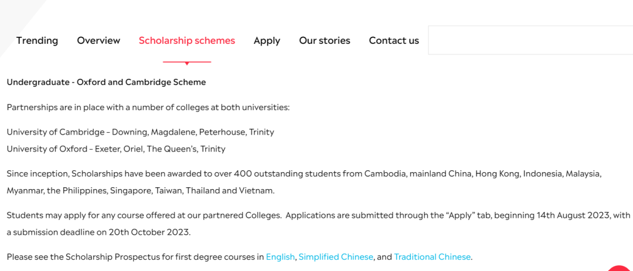Go to the Apply tab
The height and width of the screenshot is (271, 633).
coord(267,40)
